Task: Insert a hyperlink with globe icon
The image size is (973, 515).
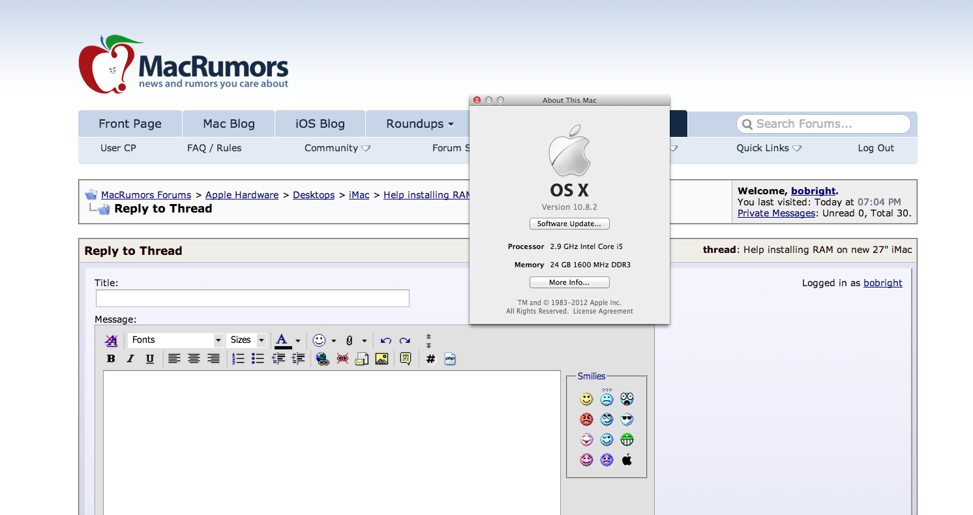Action: pyautogui.click(x=322, y=359)
